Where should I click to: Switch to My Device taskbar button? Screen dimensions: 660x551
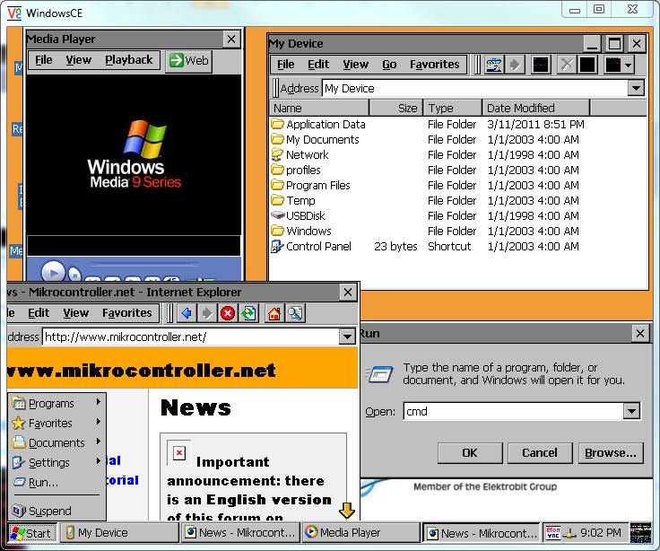click(x=119, y=533)
